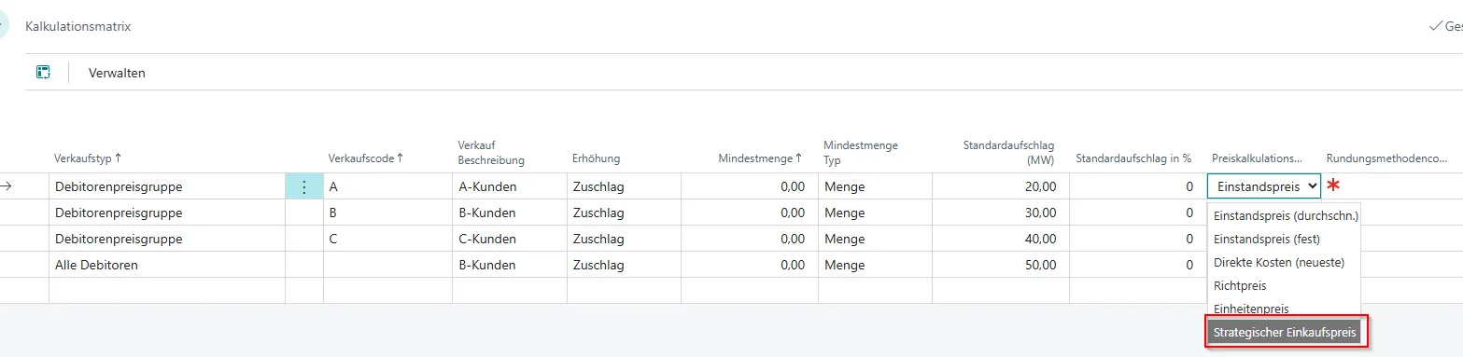
Task: Click the row selector arrow of the first row
Action: tap(7, 186)
